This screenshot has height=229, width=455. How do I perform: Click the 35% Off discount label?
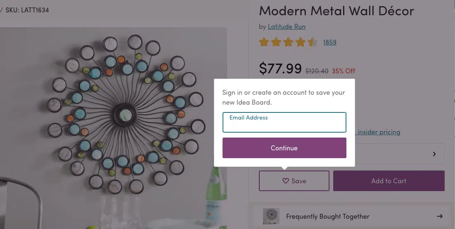[343, 71]
